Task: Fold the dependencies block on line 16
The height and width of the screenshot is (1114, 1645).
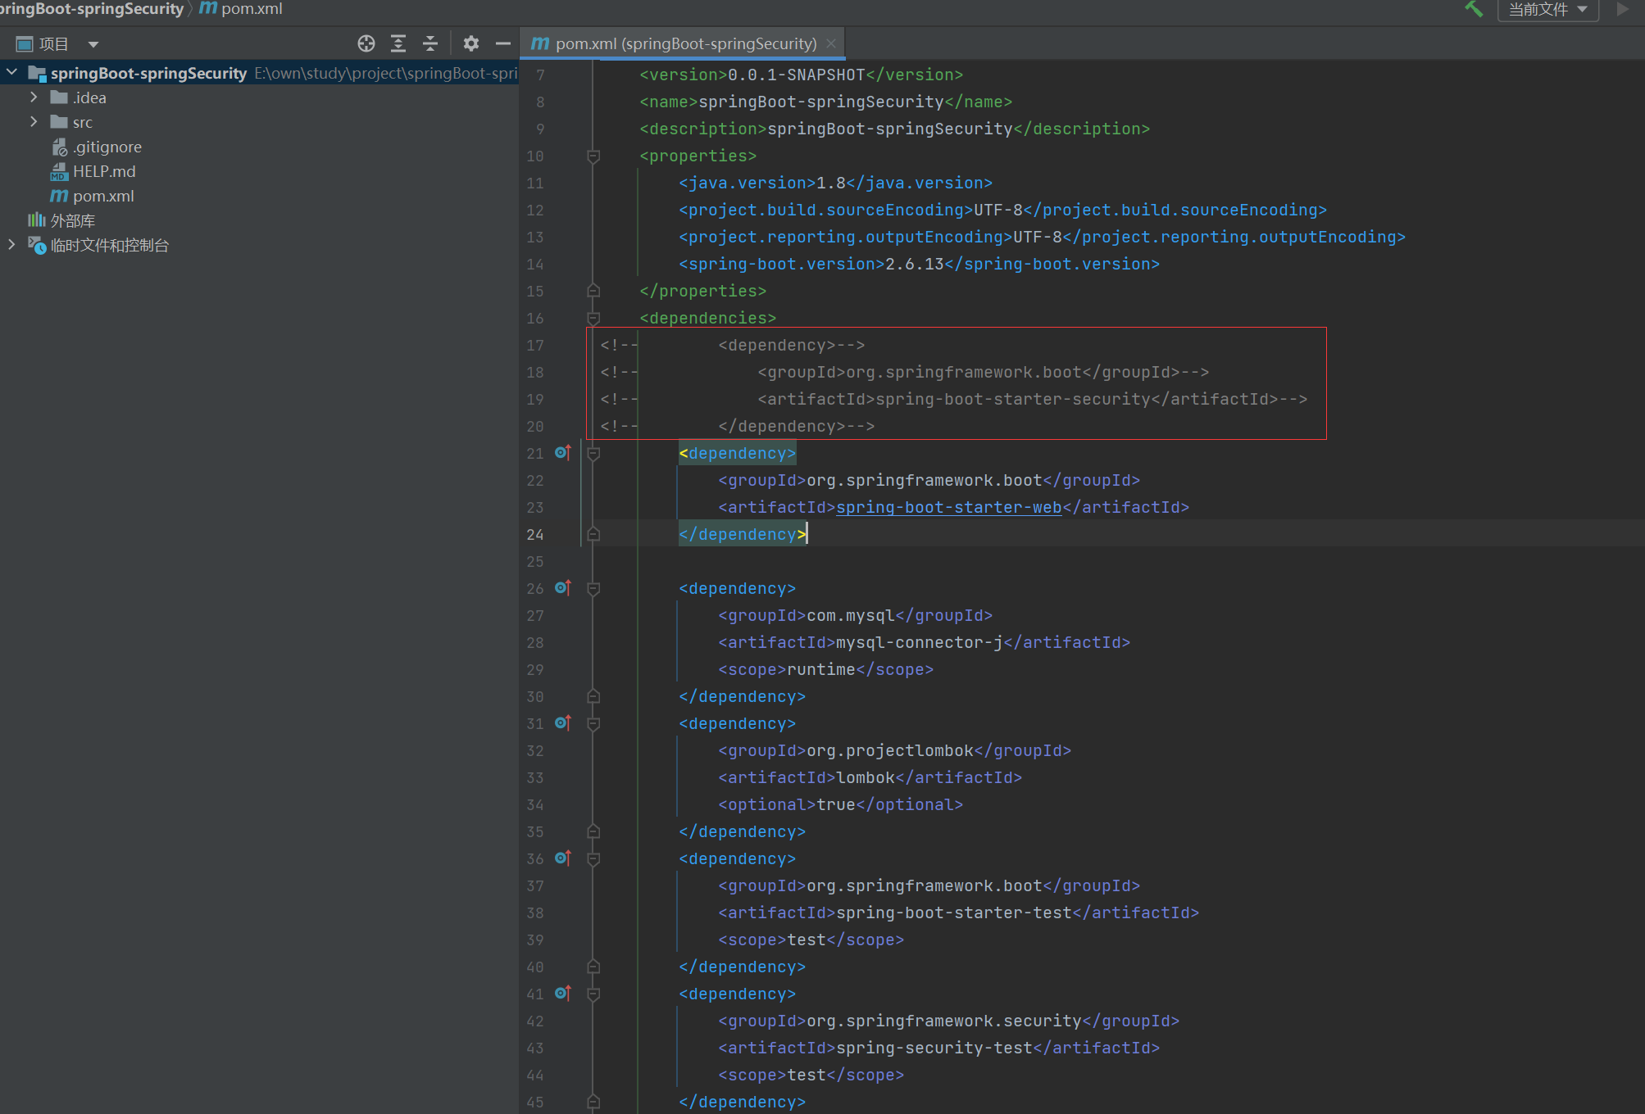Action: 593,318
